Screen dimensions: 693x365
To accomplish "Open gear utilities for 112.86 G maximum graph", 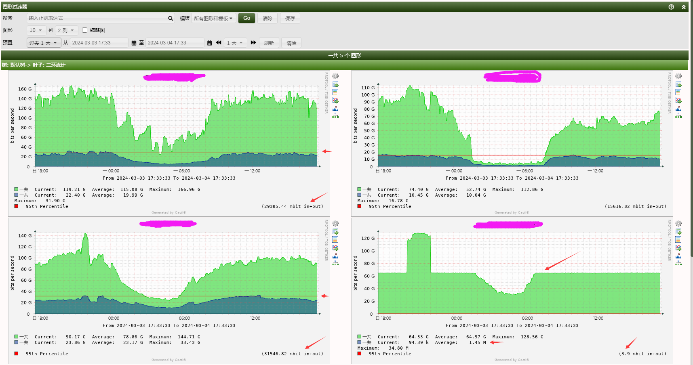I will point(678,76).
